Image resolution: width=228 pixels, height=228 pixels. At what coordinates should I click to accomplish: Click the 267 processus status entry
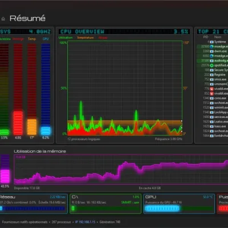pos(61,222)
